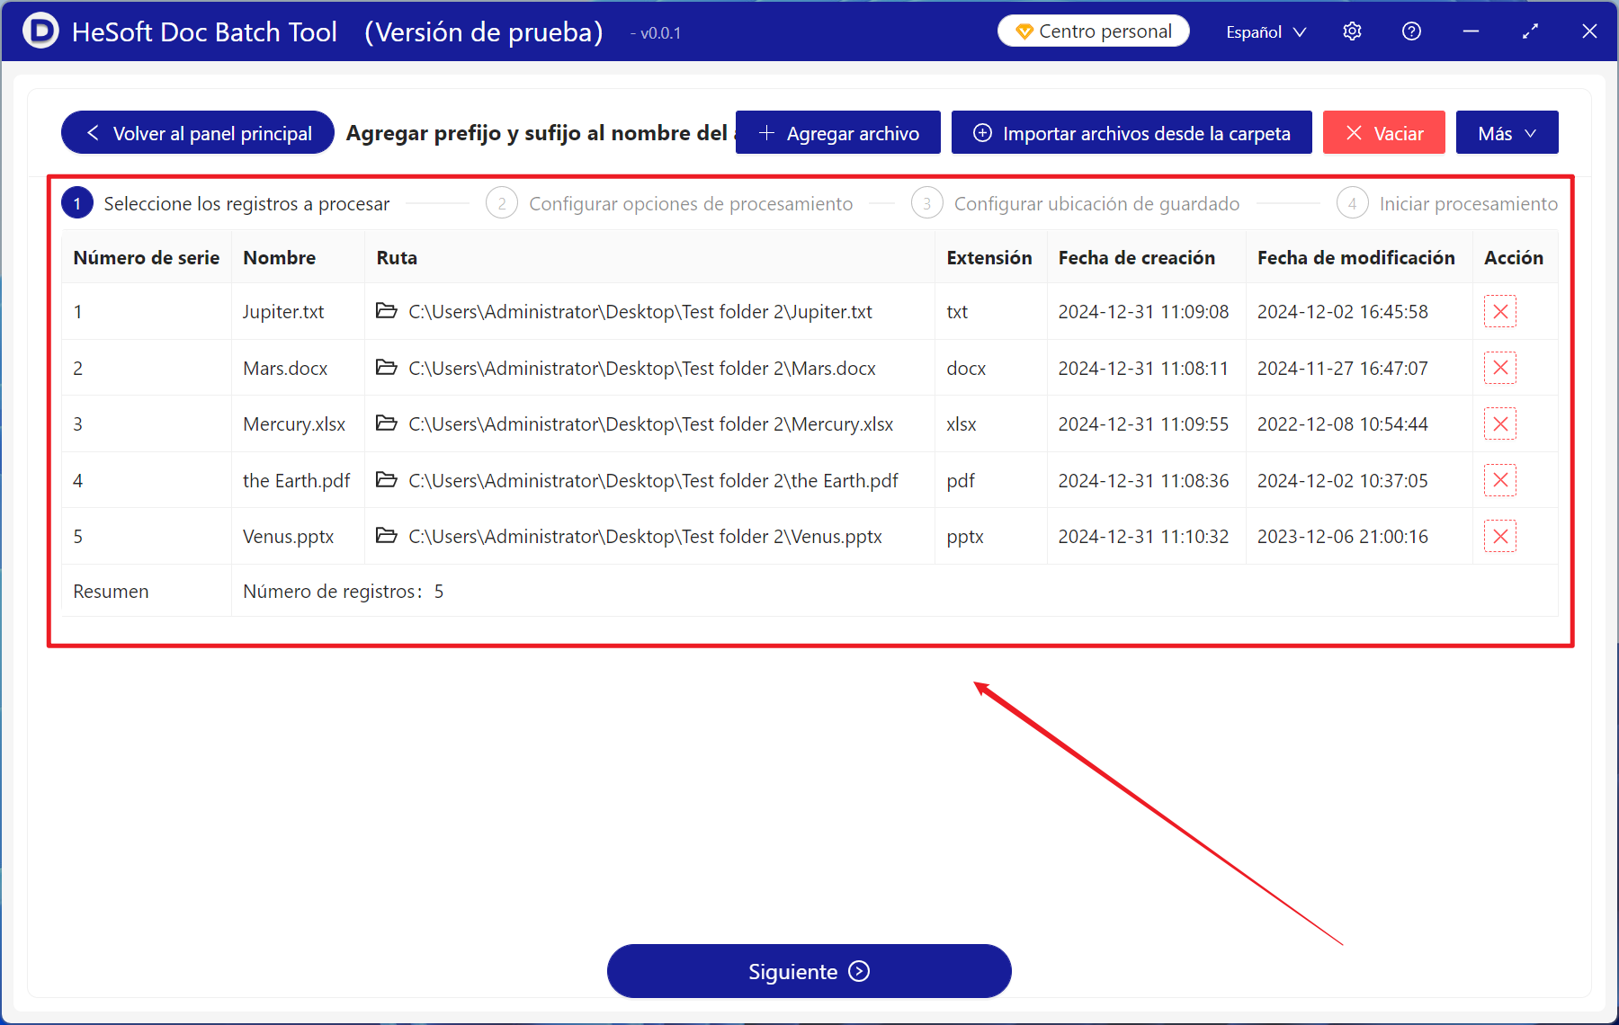The image size is (1619, 1025).
Task: Expand the Español language dropdown
Action: [x=1266, y=32]
